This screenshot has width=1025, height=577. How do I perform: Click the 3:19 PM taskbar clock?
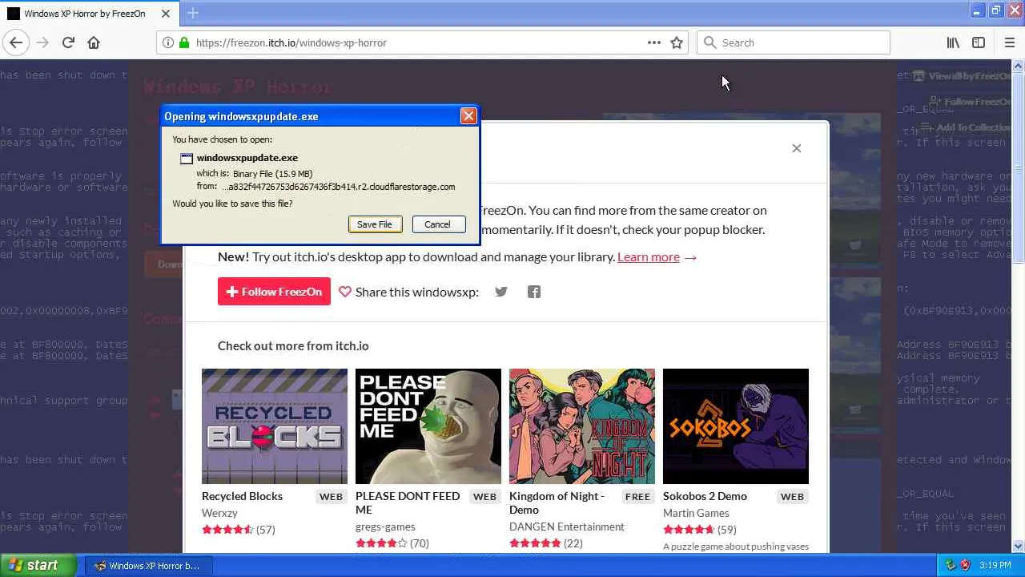coord(995,566)
